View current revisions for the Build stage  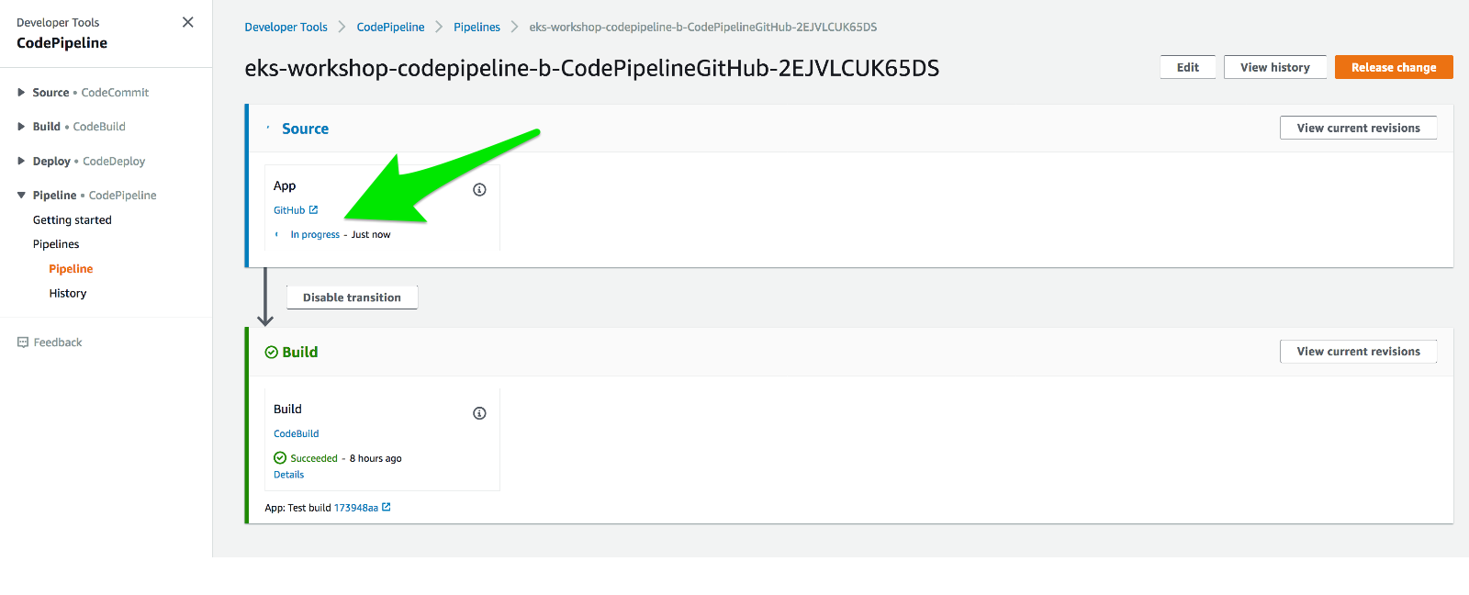[x=1358, y=351]
